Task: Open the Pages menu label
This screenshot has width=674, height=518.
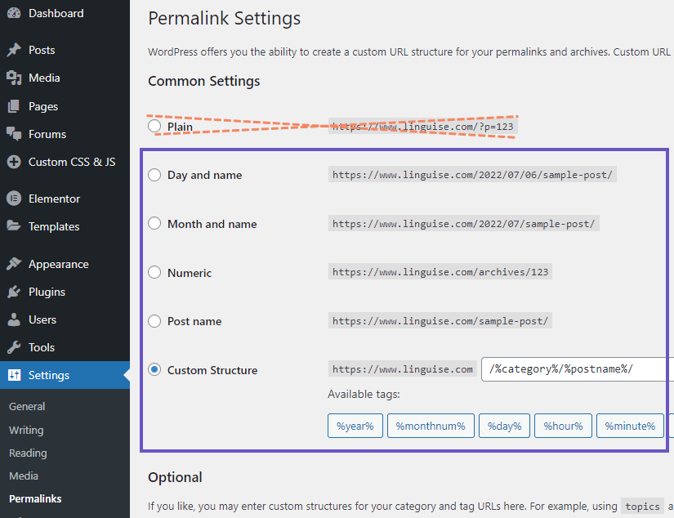Action: tap(43, 106)
